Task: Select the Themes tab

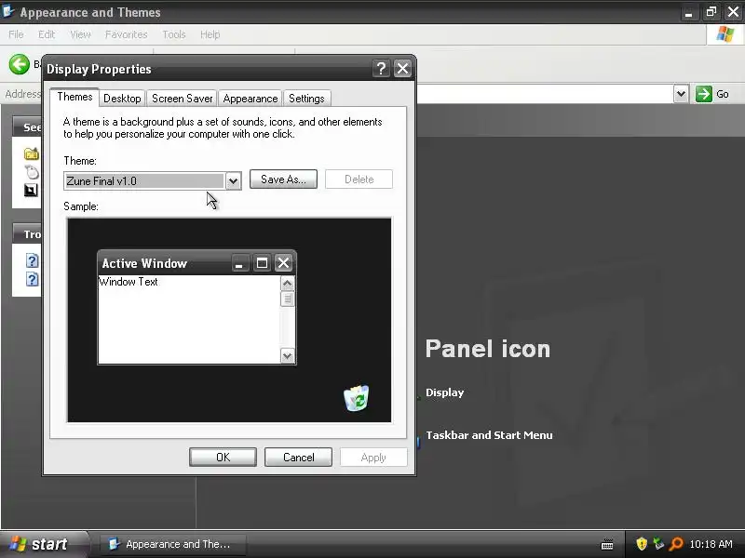Action: (x=74, y=97)
